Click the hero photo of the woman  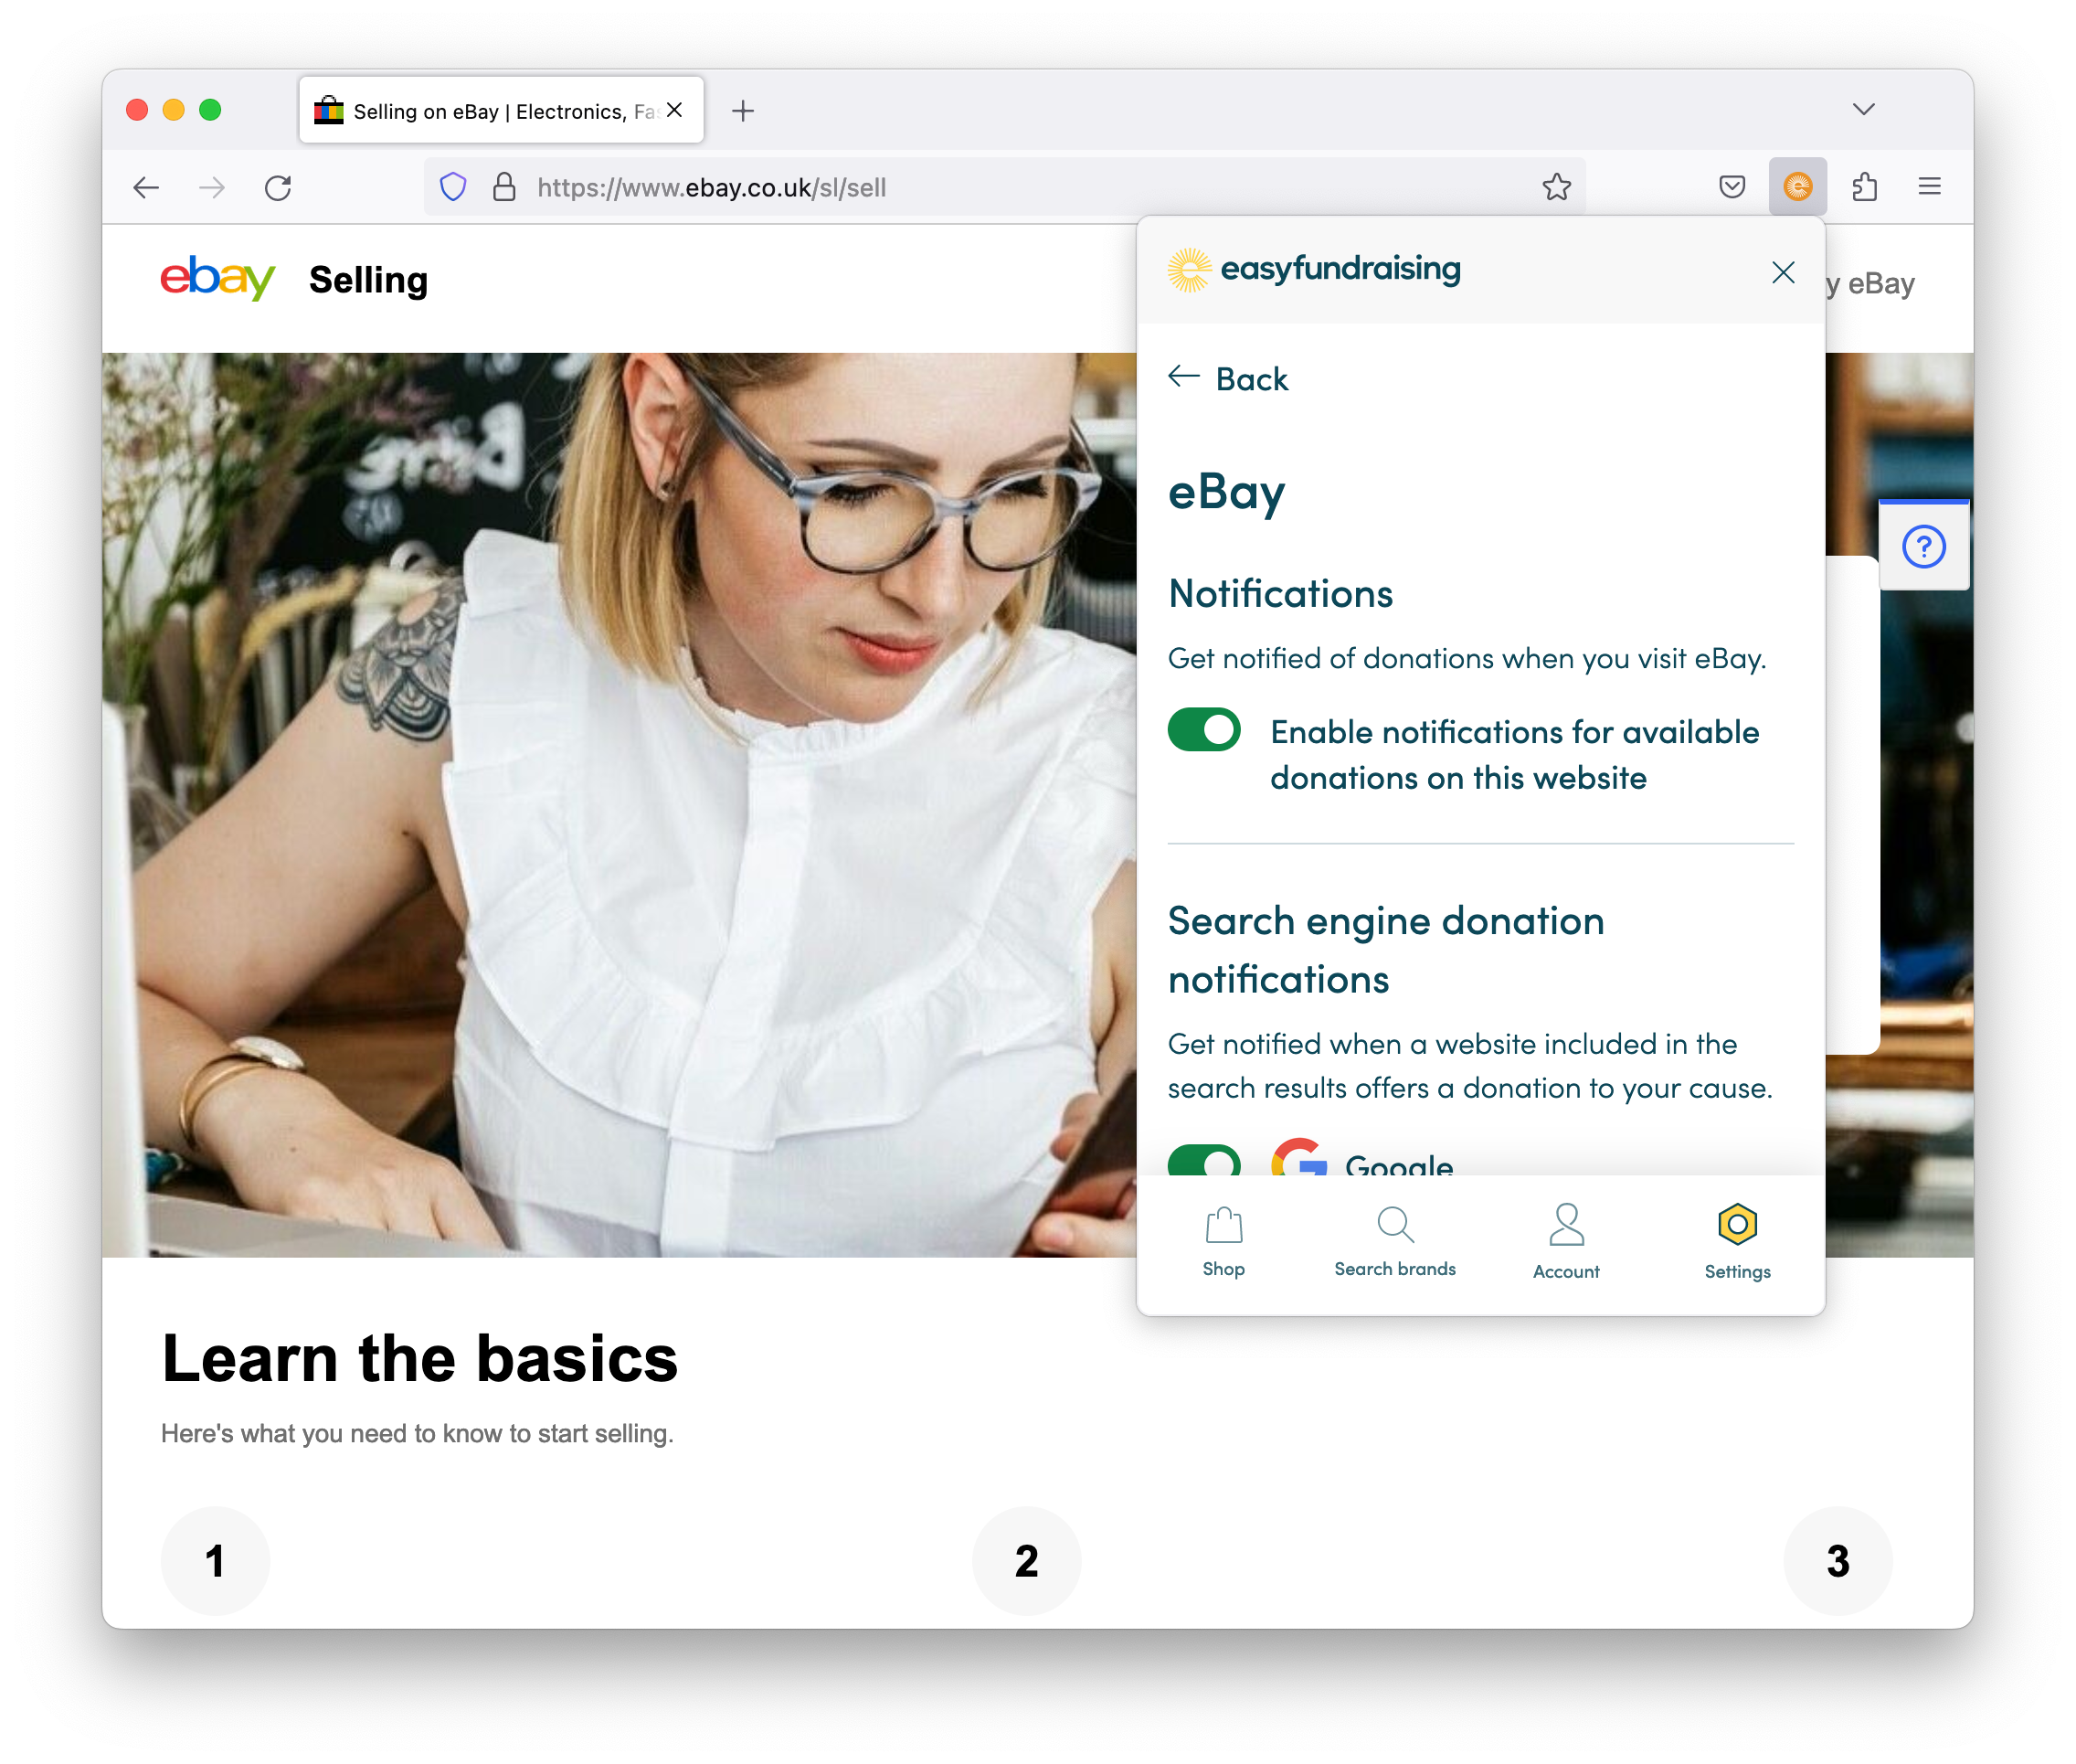[x=619, y=805]
